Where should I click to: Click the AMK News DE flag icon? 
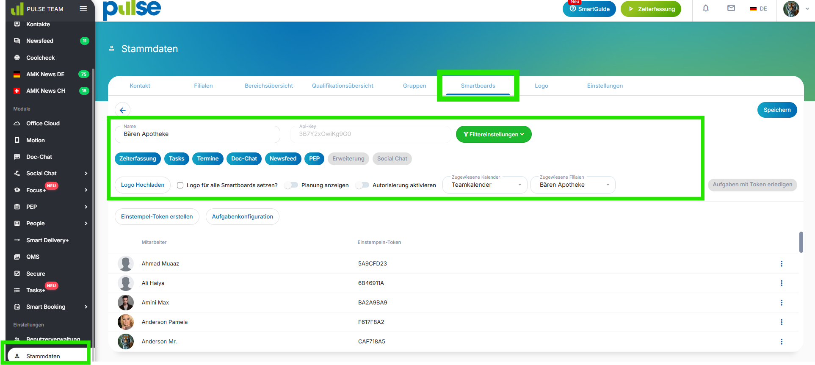tap(17, 75)
